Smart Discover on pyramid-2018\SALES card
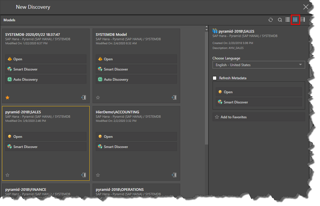320x206 pixels. click(46, 147)
